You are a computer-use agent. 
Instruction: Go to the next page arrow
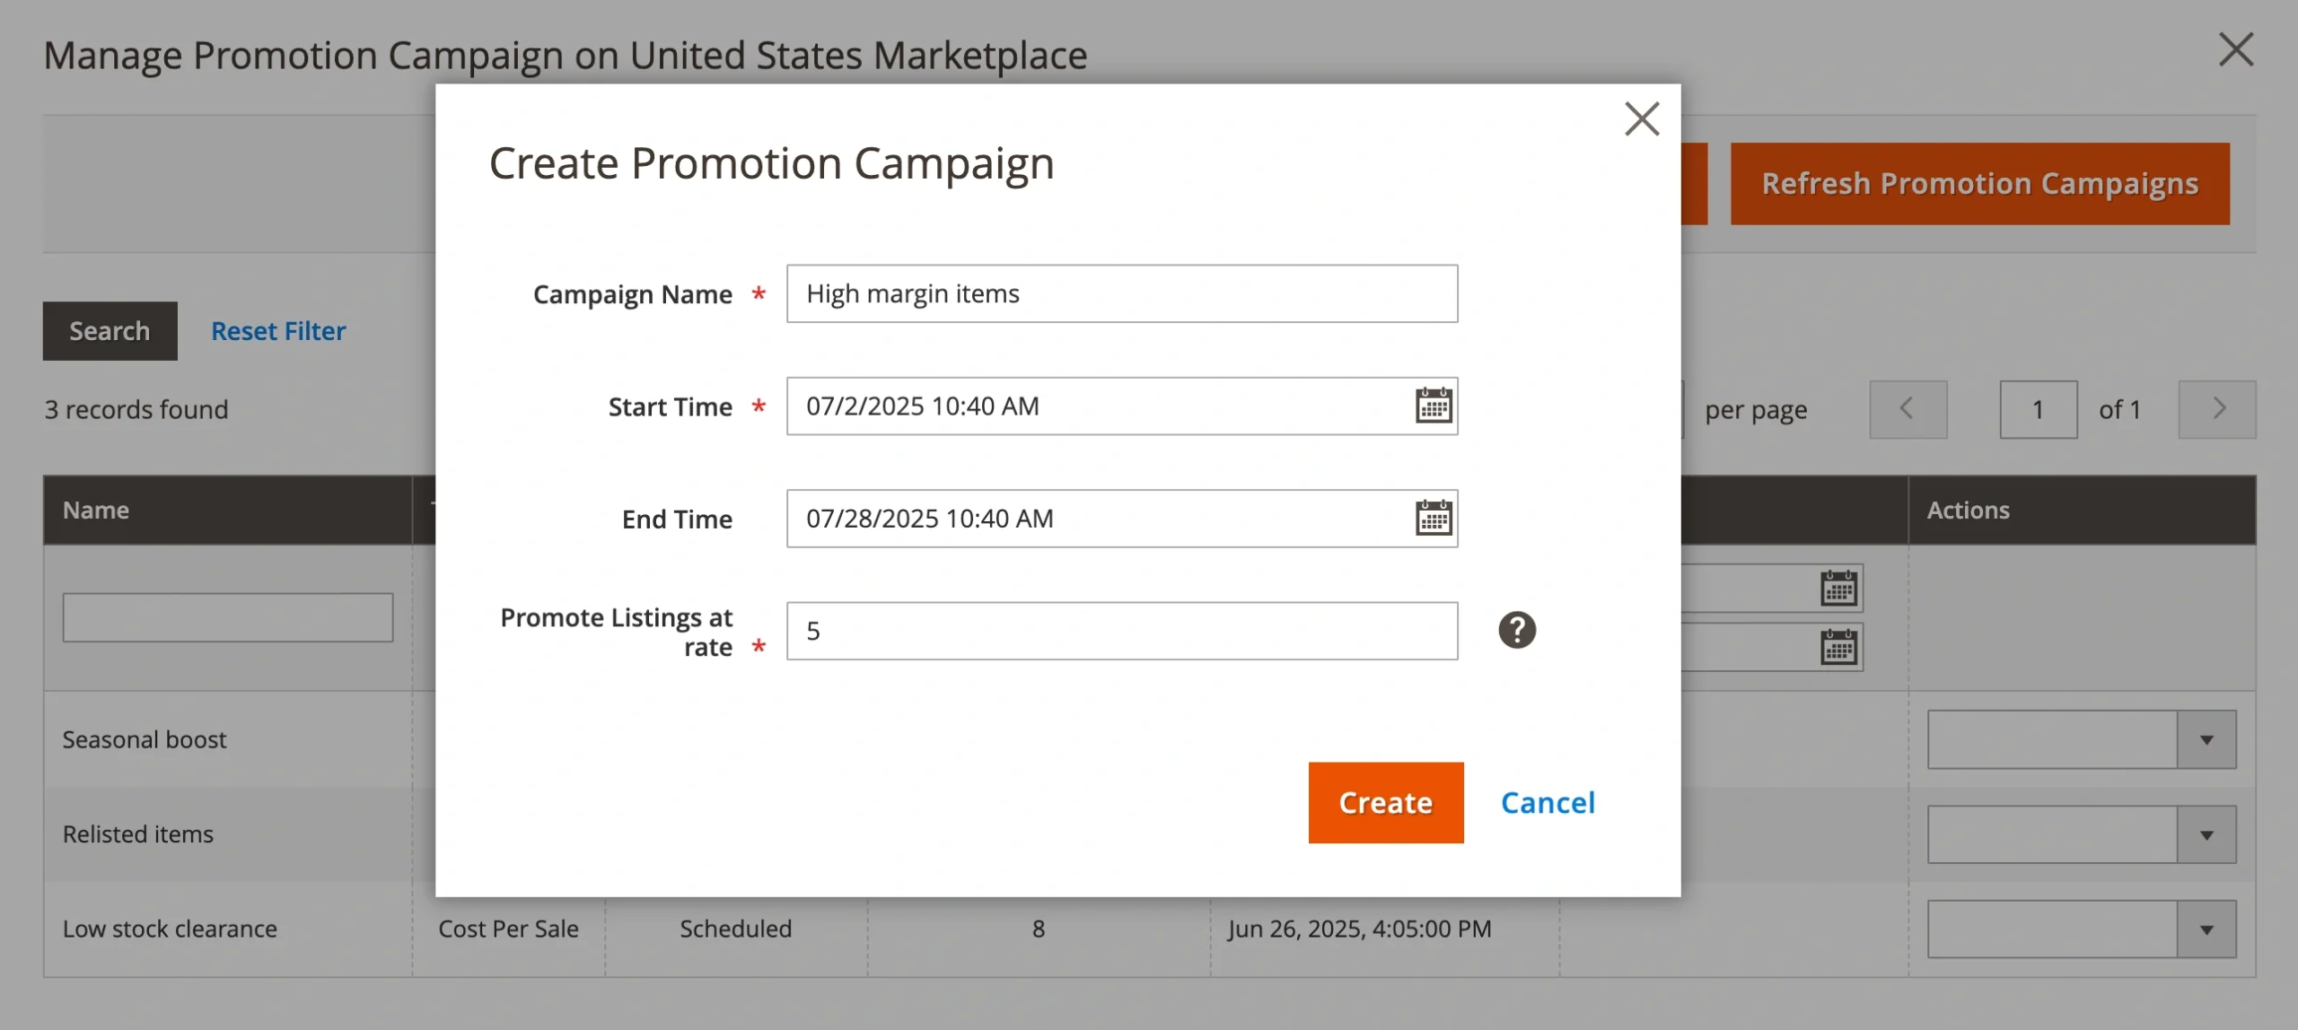pyautogui.click(x=2217, y=409)
